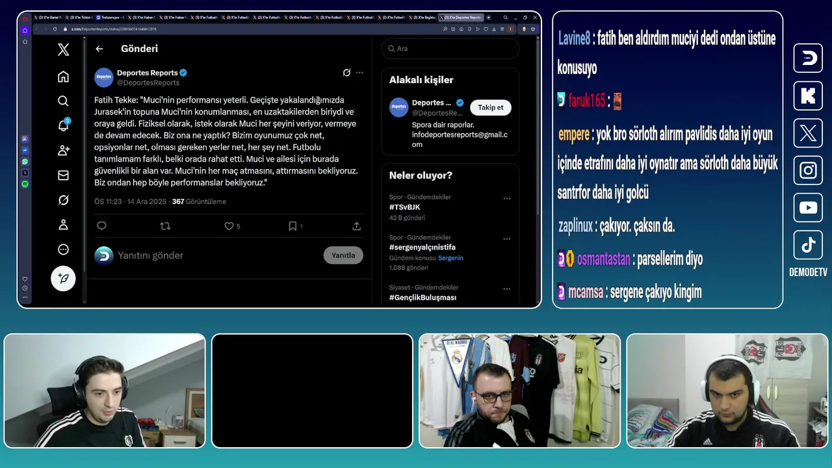Click chat username osmantastan
Image resolution: width=832 pixels, height=468 pixels.
[604, 259]
